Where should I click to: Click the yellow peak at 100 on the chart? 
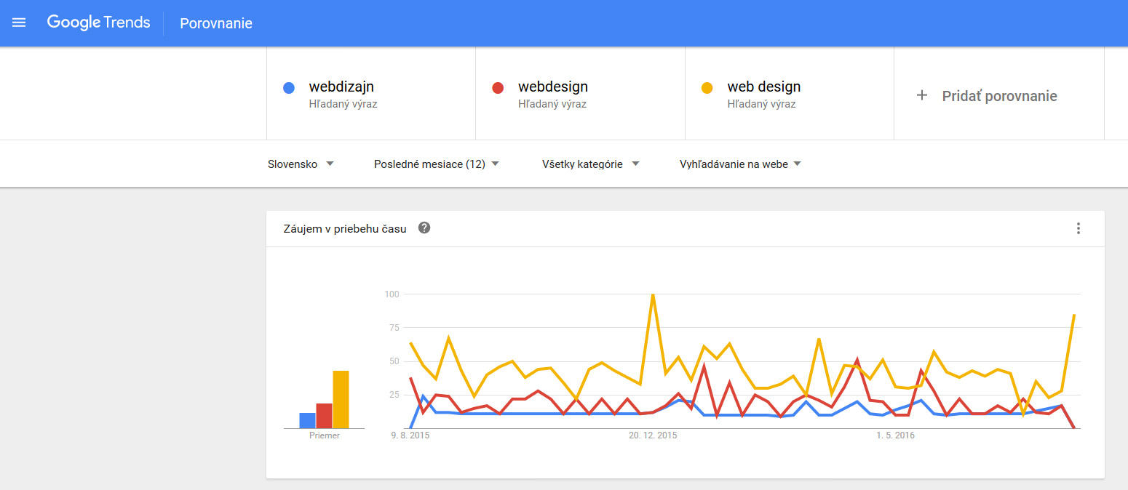pyautogui.click(x=653, y=294)
